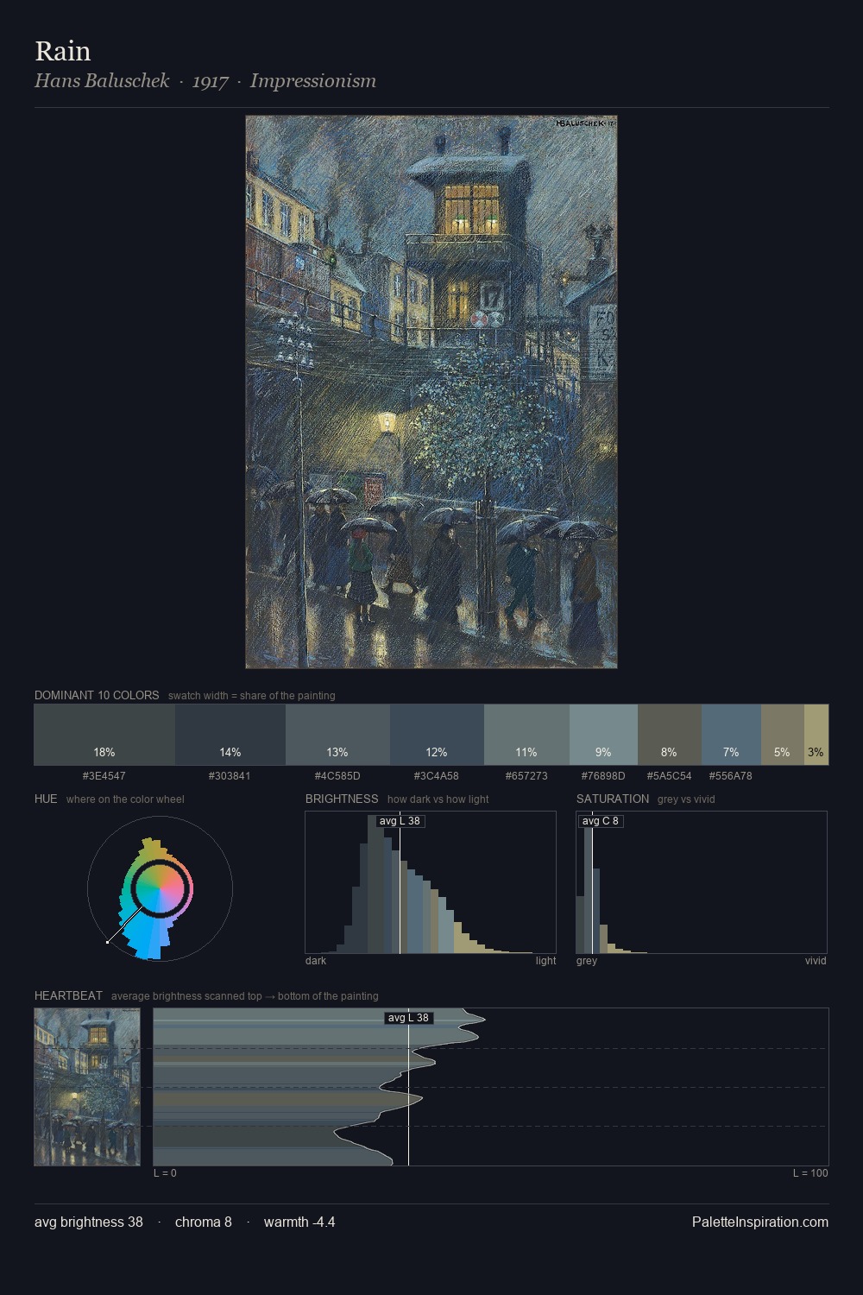Select the 11% swatch #657273
Image resolution: width=863 pixels, height=1295 pixels.
526,735
